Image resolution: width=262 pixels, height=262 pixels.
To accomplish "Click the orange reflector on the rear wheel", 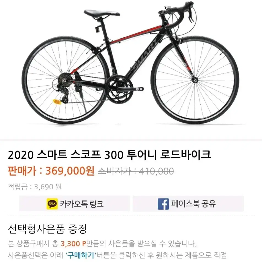I will tap(57, 102).
